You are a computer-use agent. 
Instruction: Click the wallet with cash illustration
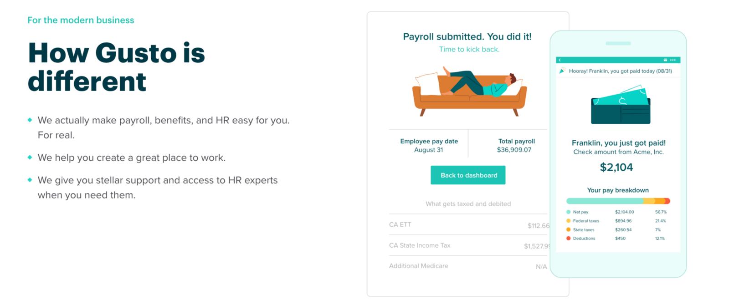(620, 105)
